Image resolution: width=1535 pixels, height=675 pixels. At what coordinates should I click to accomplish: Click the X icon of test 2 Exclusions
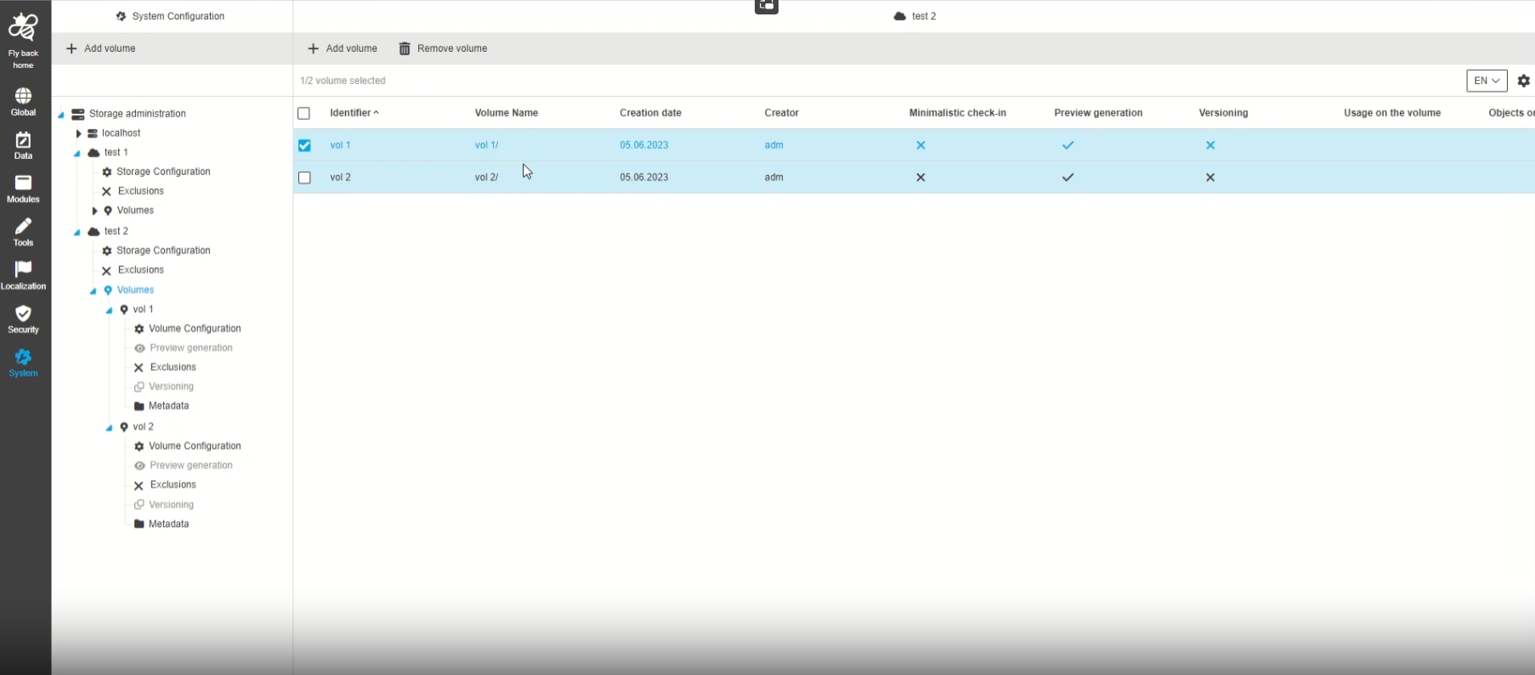(x=106, y=270)
